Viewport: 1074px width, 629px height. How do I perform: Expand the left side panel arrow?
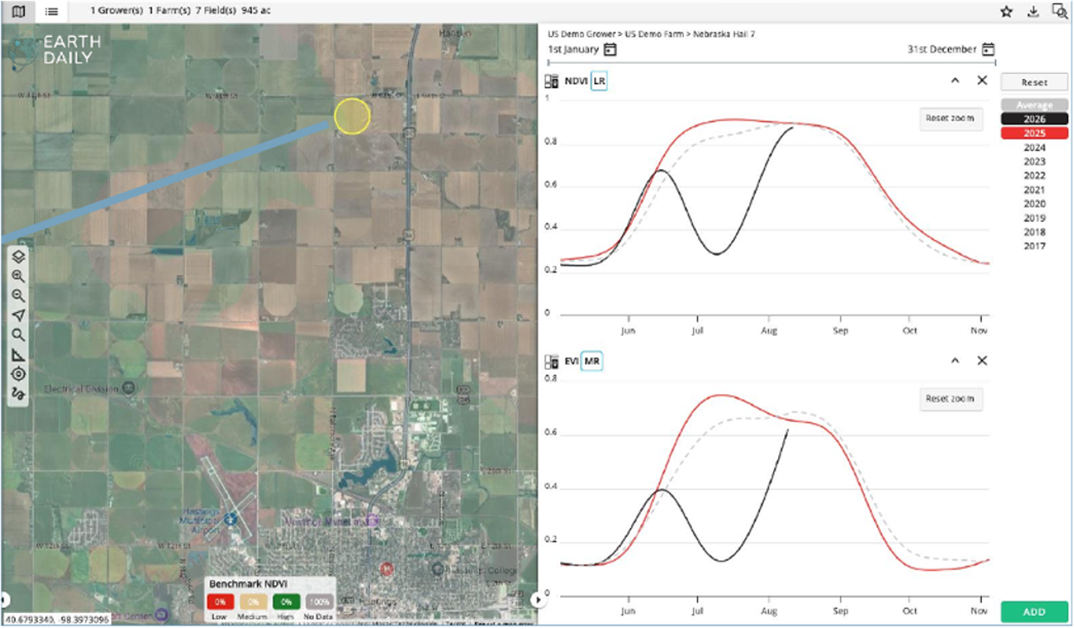pos(4,599)
